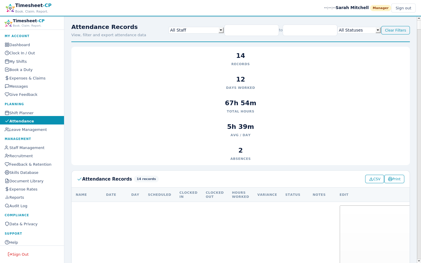Click the page scrollbar up arrow
Viewport: 421px width, 263px height.
419,18
